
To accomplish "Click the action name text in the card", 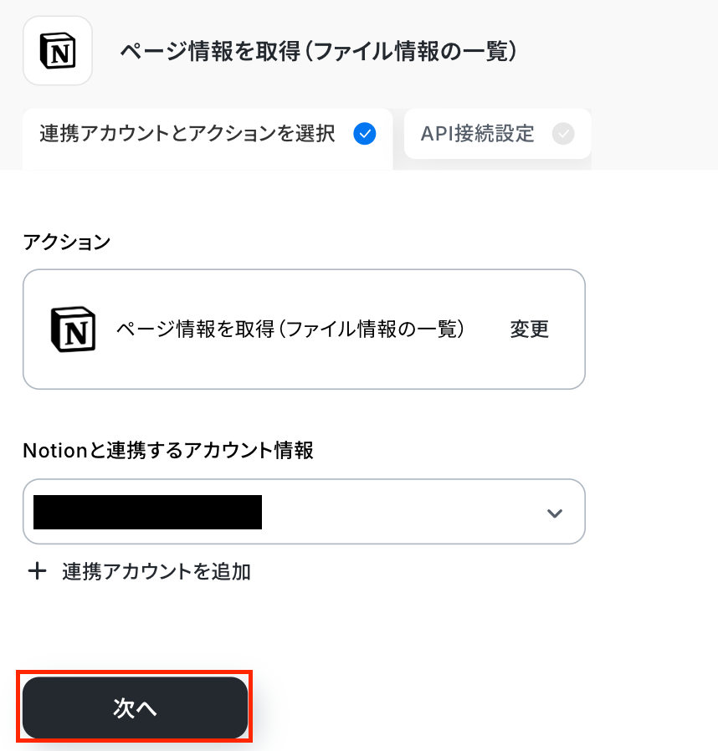I will (x=290, y=329).
